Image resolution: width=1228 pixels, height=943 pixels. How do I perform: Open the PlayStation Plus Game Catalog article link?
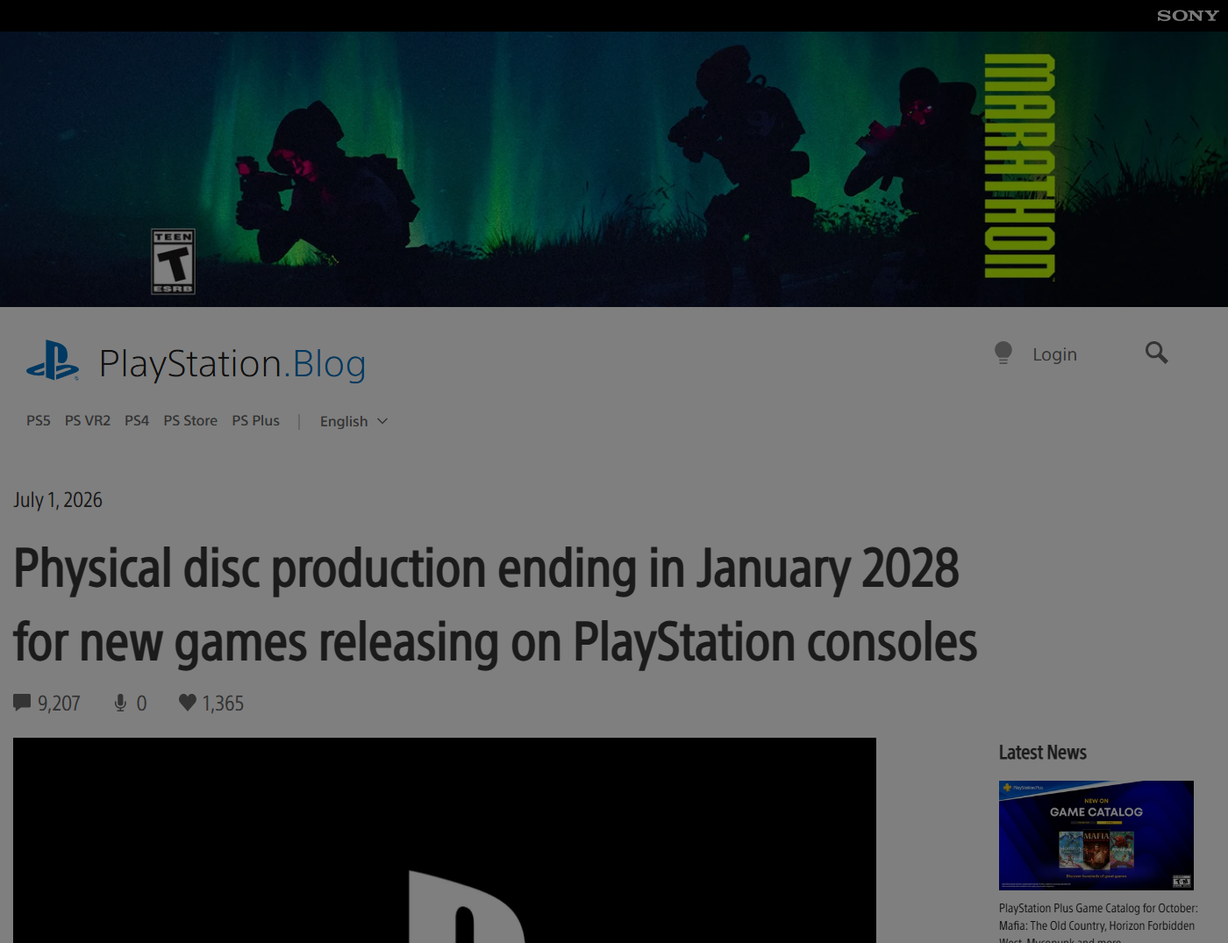(x=1098, y=922)
